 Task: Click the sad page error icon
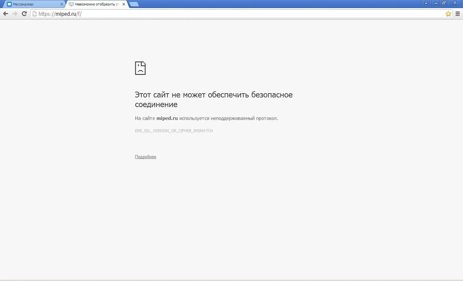pyautogui.click(x=140, y=68)
